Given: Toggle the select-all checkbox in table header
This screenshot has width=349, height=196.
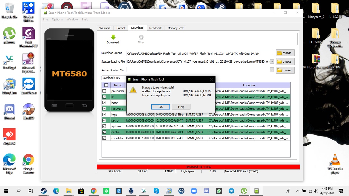Looking at the screenshot, I should [106, 85].
